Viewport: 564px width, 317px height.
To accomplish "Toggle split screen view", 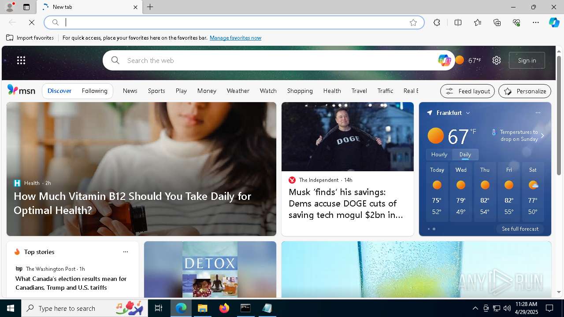I will click(x=458, y=22).
